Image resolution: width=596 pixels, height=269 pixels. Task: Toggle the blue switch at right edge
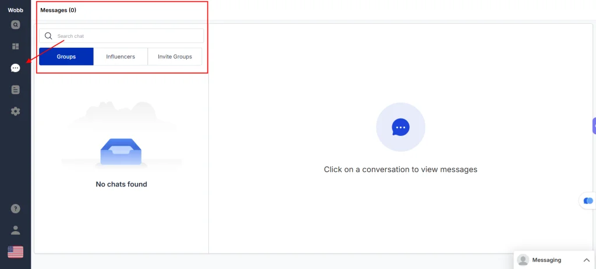pyautogui.click(x=588, y=200)
